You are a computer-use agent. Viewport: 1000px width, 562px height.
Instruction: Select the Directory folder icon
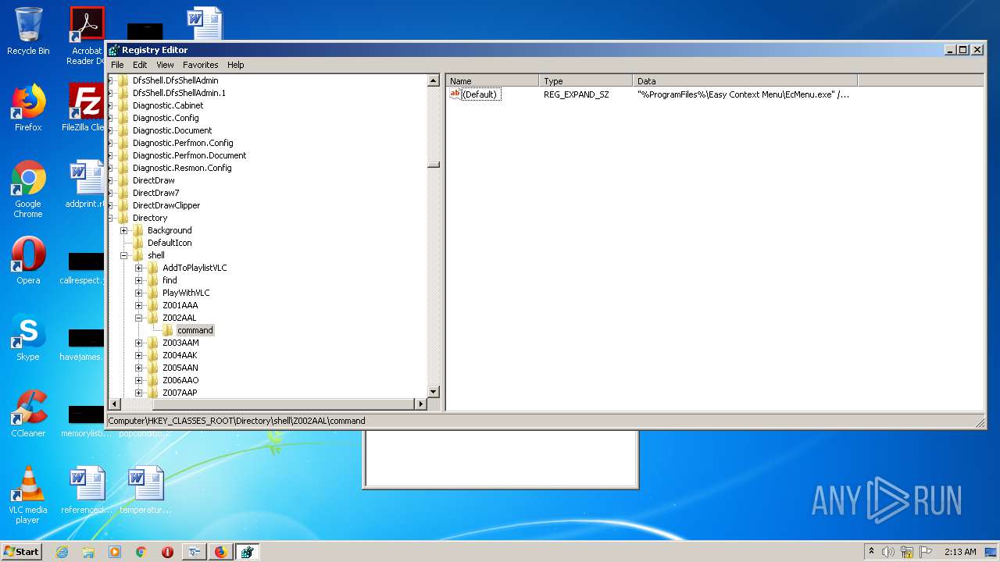pos(123,218)
